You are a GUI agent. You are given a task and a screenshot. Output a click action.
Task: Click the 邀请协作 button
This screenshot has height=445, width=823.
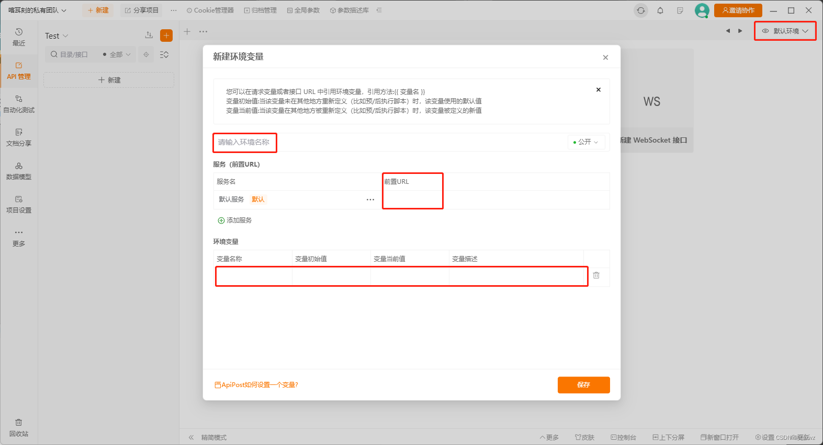click(x=738, y=10)
